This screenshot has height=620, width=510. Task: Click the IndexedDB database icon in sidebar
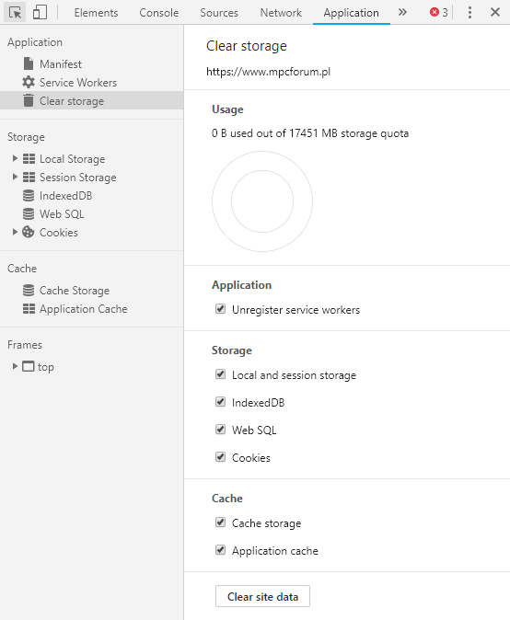pyautogui.click(x=29, y=196)
